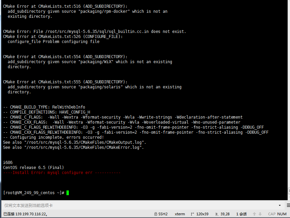Viewport: 290px width, 218px height.
Task: Click the 'packaging/solaris' error line
Action: [95, 87]
